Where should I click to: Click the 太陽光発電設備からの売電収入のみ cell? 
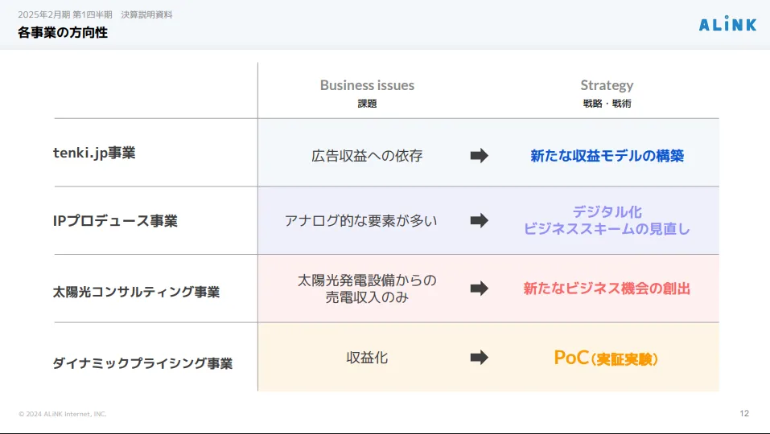click(x=368, y=289)
